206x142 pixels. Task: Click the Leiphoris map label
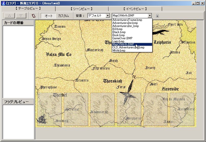(162, 42)
